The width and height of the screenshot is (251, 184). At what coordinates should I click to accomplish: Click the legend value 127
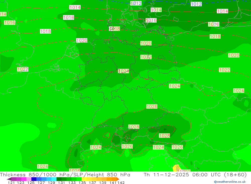[41, 182]
